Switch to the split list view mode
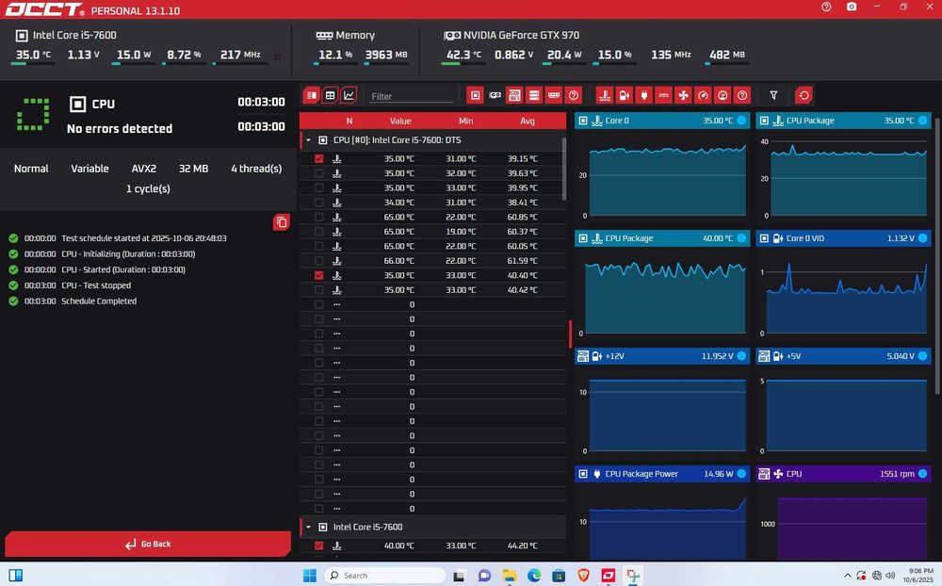Screen dimensions: 942x586 click(x=311, y=95)
